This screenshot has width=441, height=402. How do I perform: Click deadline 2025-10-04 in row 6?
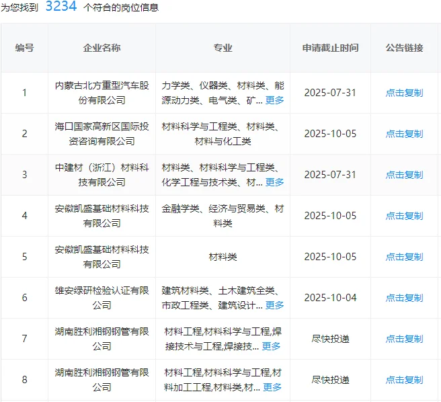click(x=330, y=298)
